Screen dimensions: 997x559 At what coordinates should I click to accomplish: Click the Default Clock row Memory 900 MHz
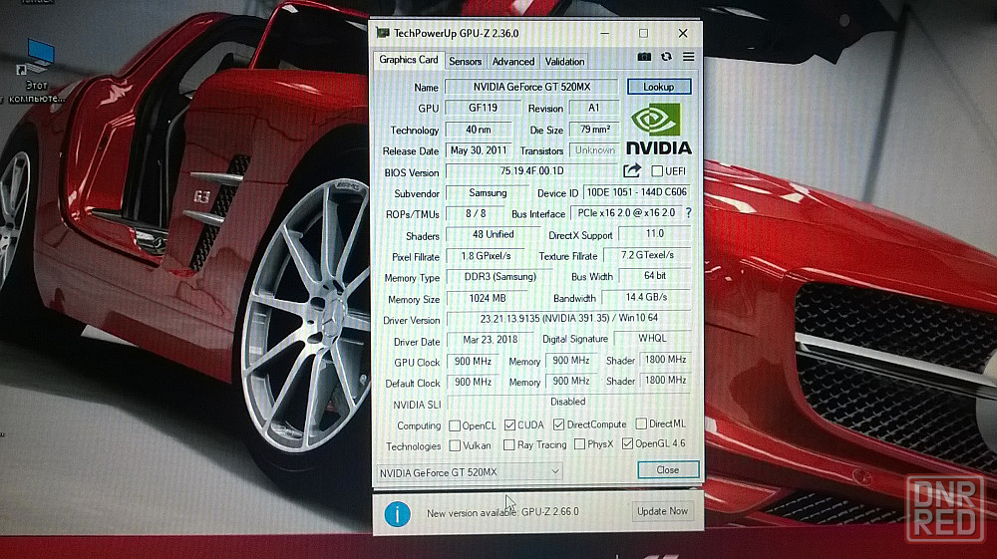571,381
